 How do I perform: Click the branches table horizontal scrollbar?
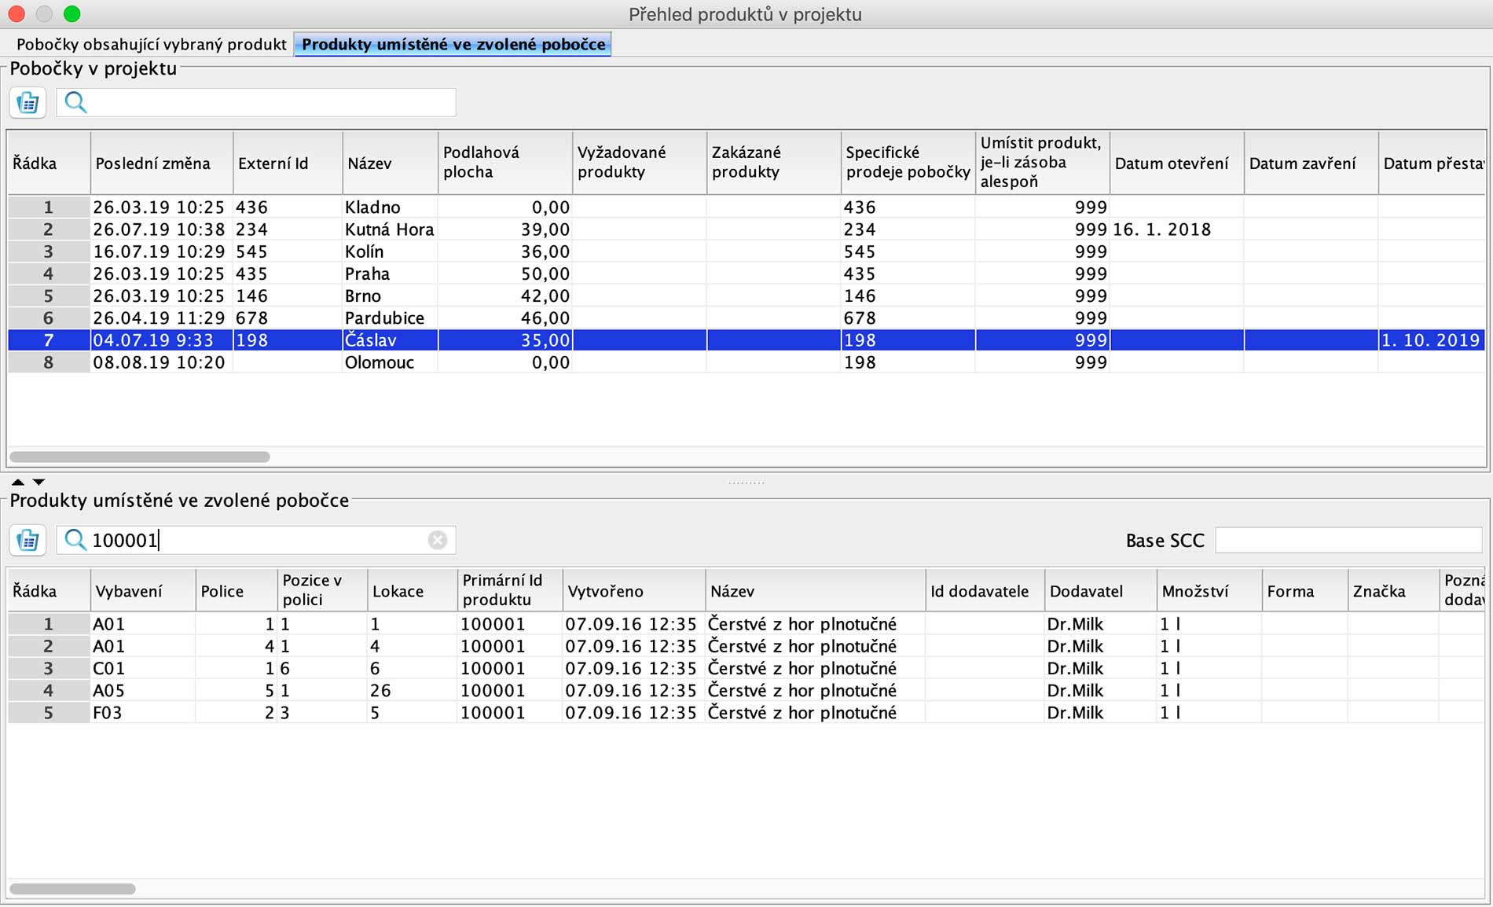(140, 457)
